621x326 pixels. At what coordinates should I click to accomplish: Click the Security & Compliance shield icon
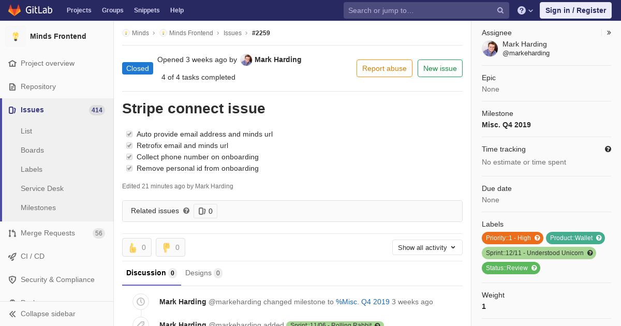(12, 279)
